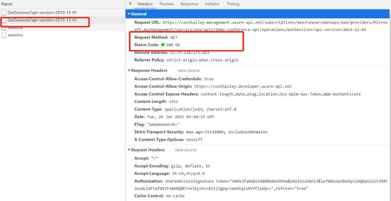Screen dimensions: 391x201
Task: Close the request details pane with X
Action: coord(130,4)
